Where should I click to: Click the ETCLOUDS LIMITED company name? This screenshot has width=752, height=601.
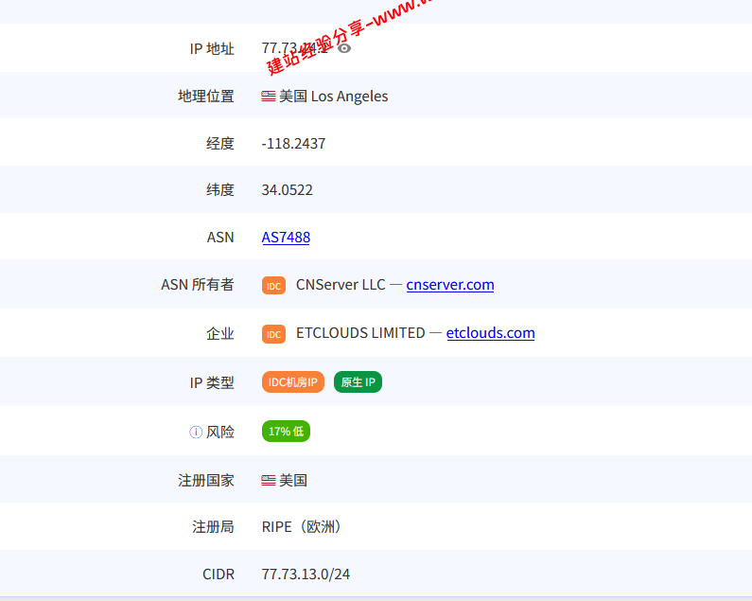pyautogui.click(x=360, y=333)
